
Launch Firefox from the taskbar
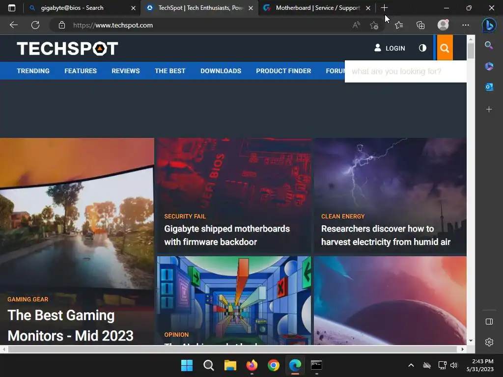pyautogui.click(x=252, y=365)
